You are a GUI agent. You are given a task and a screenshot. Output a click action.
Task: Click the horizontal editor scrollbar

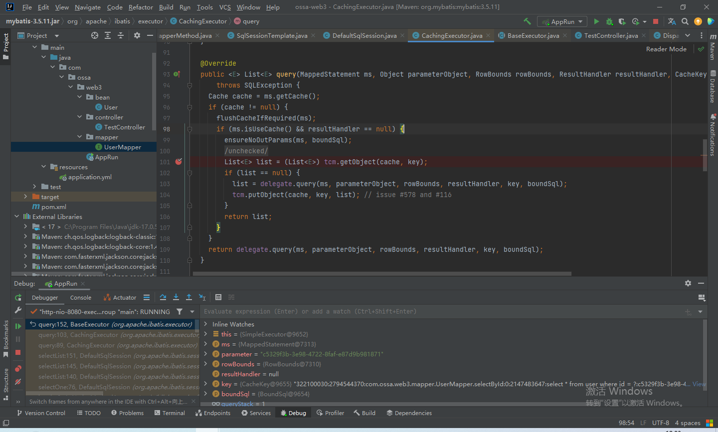click(x=382, y=273)
